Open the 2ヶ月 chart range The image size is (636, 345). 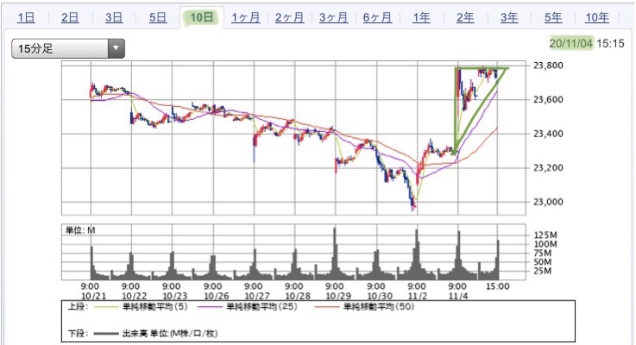tap(290, 17)
